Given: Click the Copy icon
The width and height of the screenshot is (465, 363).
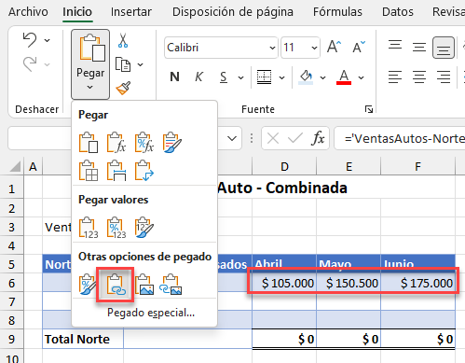Looking at the screenshot, I should tap(123, 64).
